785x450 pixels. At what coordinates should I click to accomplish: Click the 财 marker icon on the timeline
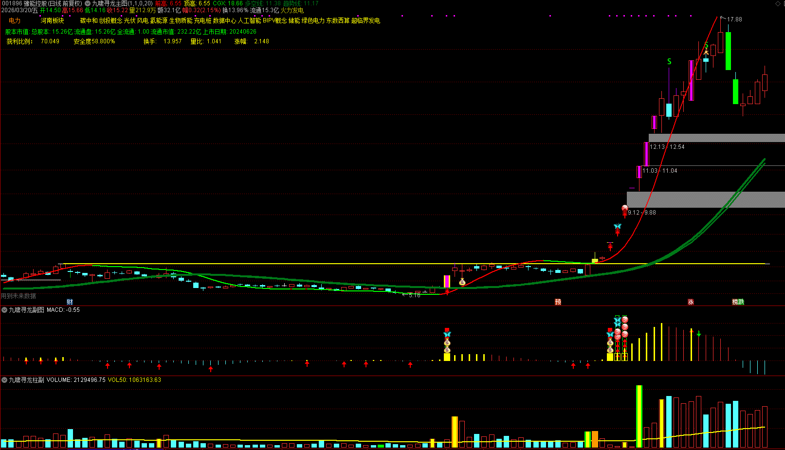[x=70, y=302]
